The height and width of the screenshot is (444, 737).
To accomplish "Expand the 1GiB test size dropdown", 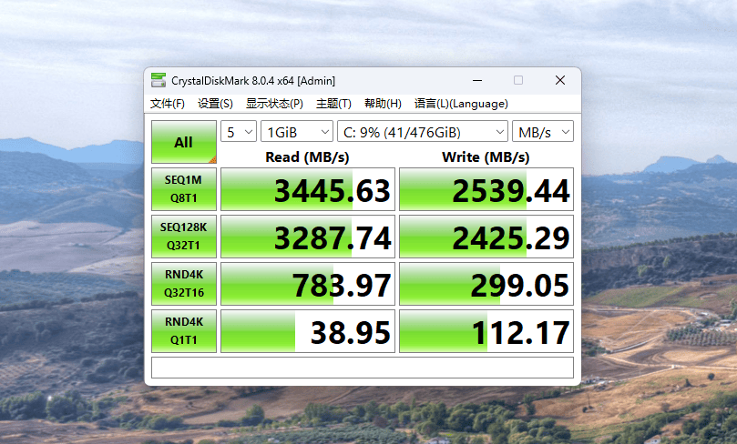I will coord(297,131).
